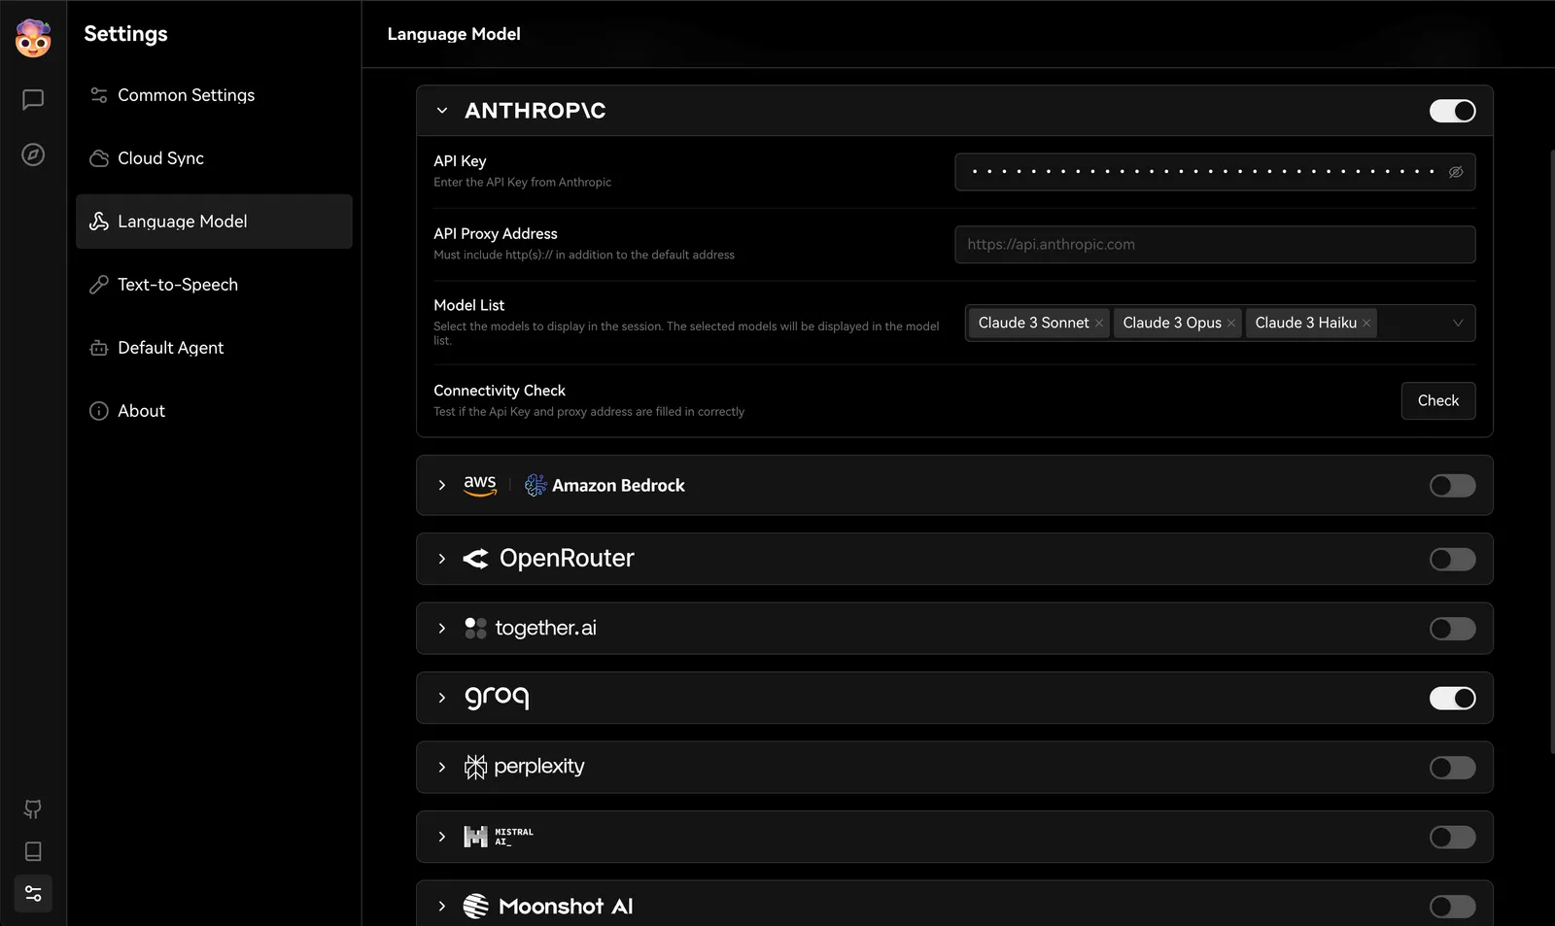Expand the groq section

(x=442, y=698)
